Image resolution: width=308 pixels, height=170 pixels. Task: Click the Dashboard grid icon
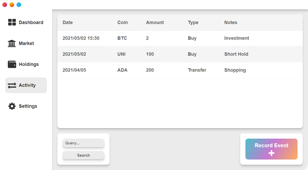[x=12, y=22]
